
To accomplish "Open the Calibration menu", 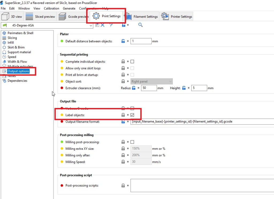I will tap(51, 8).
